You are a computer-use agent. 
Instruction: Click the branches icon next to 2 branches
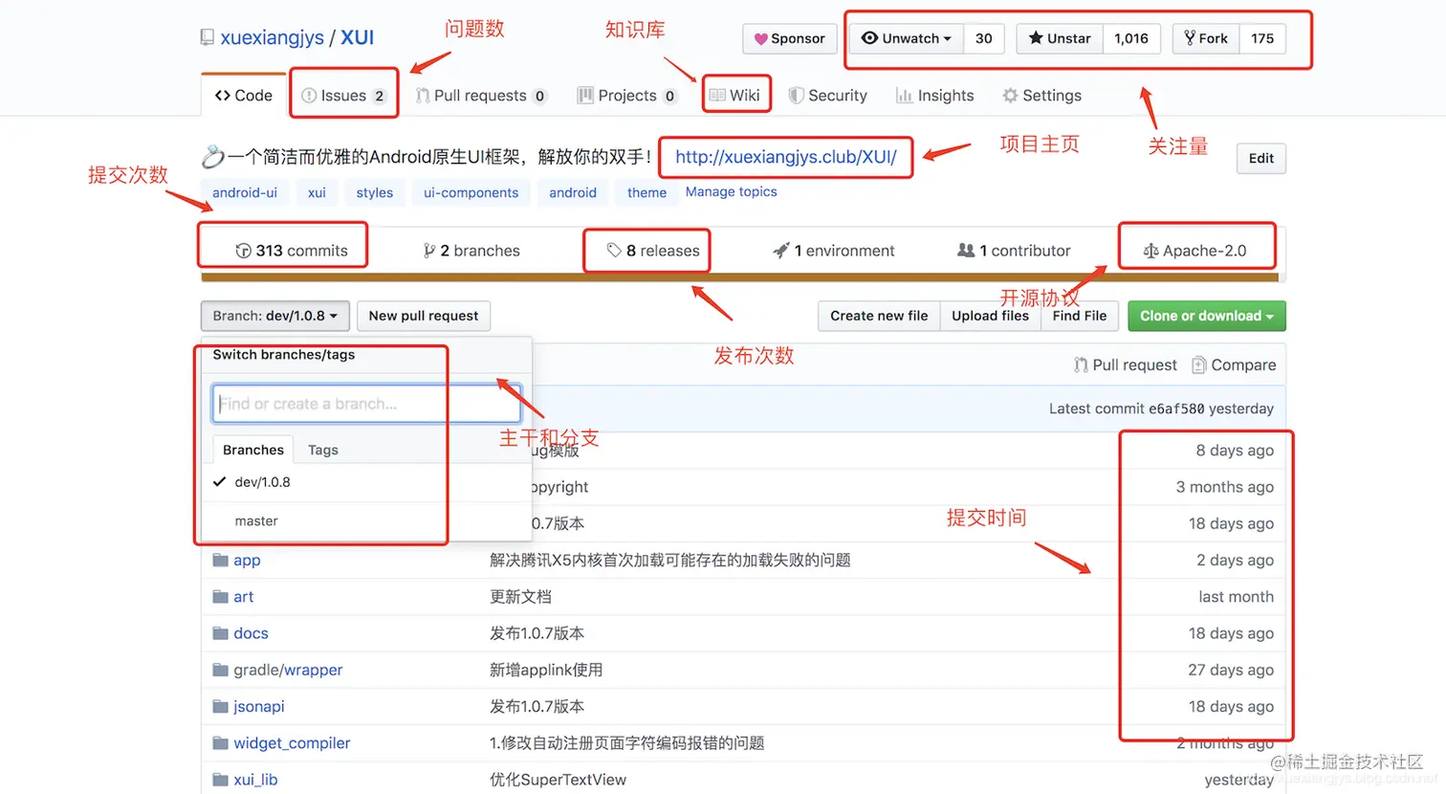coord(429,251)
